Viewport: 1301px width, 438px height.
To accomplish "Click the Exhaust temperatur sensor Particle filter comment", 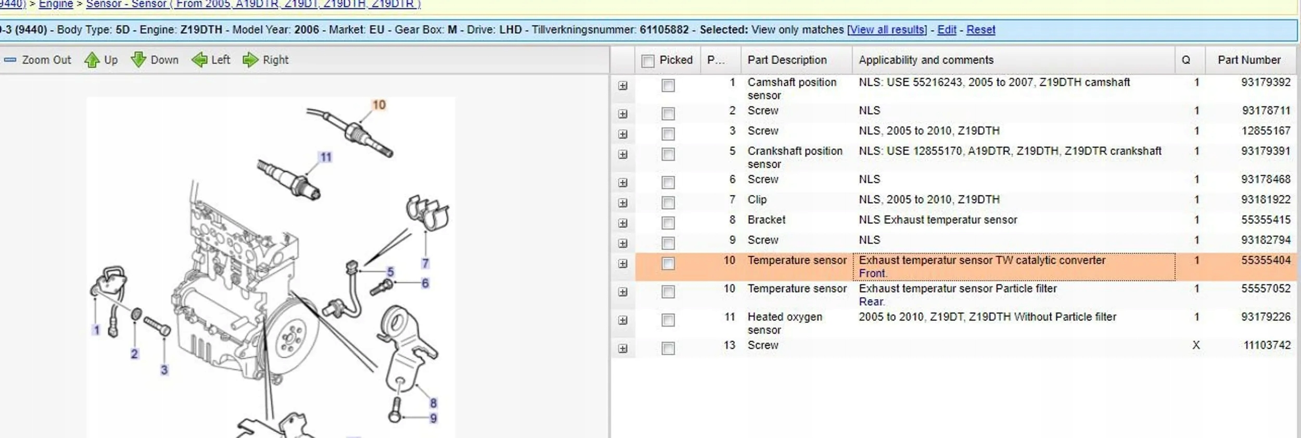I will coord(958,288).
